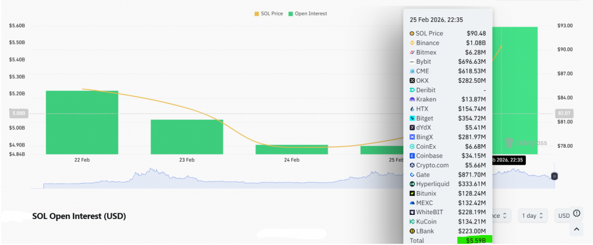Click the OKX icon in tooltip list

(x=412, y=81)
